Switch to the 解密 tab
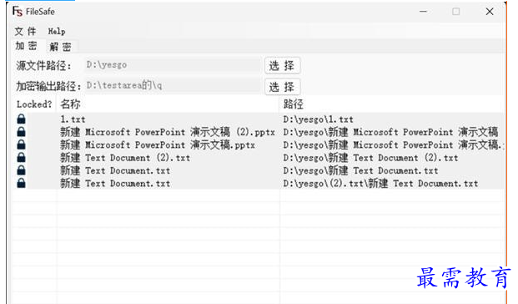 [60, 47]
